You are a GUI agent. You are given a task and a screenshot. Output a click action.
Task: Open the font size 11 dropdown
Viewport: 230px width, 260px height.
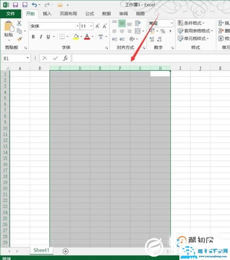91,26
